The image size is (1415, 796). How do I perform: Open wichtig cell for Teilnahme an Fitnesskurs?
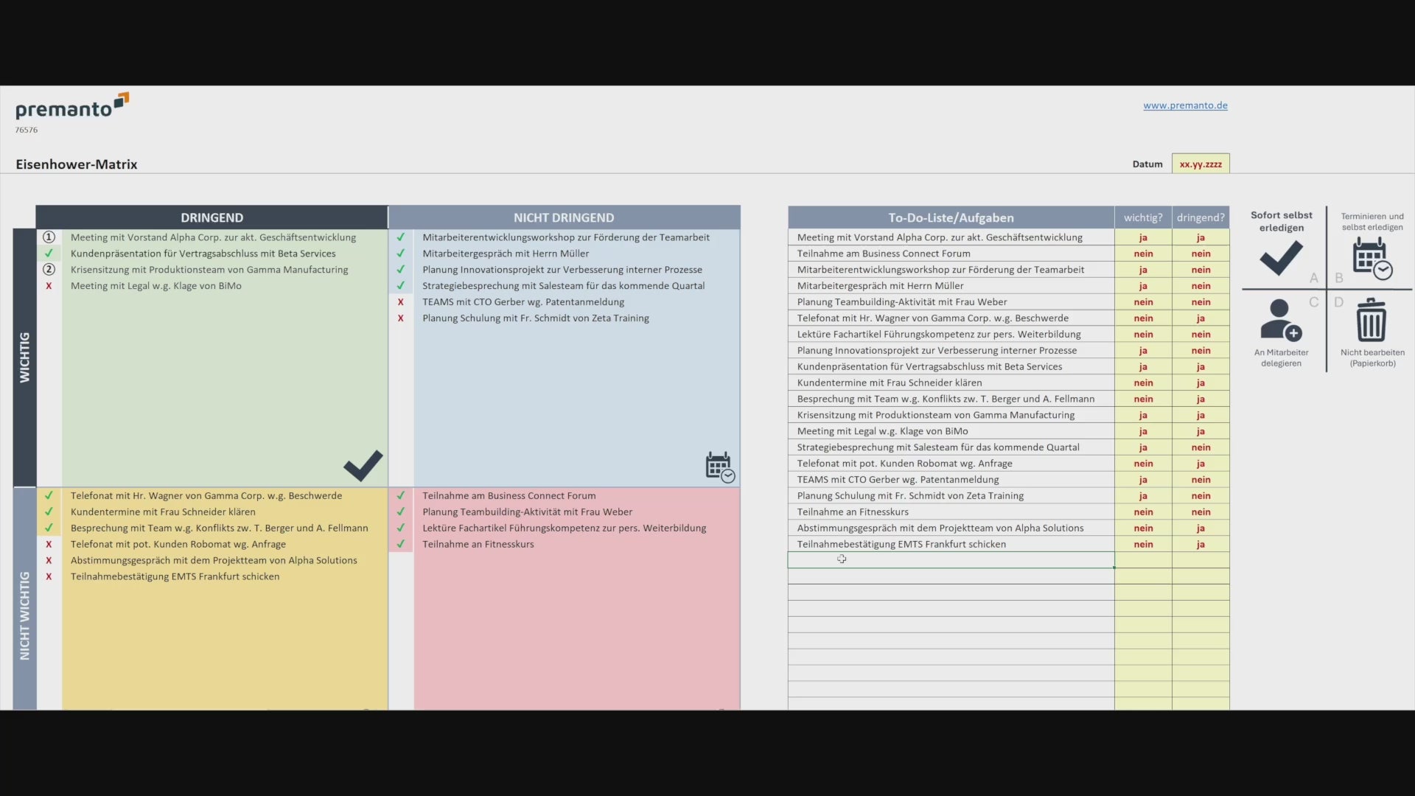[1143, 512]
